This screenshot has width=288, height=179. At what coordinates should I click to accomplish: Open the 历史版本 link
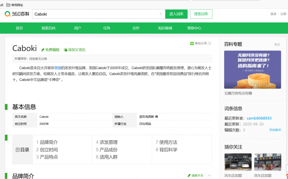click(x=275, y=130)
